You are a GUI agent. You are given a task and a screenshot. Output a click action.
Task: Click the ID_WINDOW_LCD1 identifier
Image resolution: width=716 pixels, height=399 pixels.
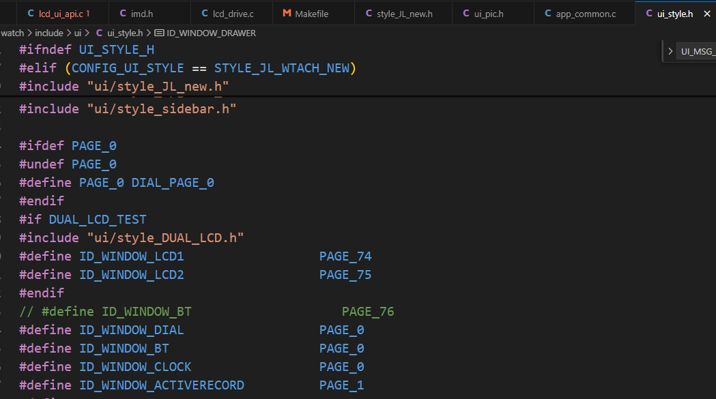tap(132, 256)
